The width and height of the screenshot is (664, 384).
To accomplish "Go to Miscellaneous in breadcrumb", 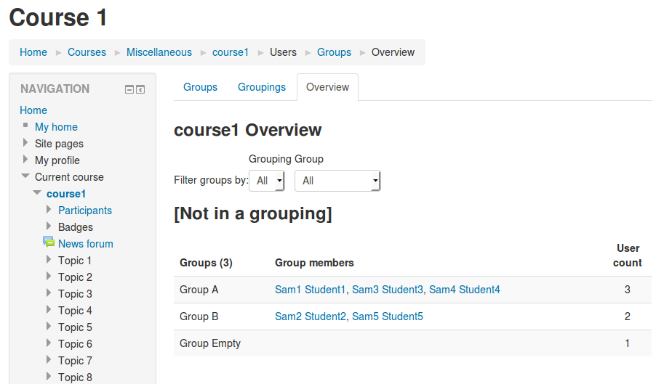I will click(159, 52).
